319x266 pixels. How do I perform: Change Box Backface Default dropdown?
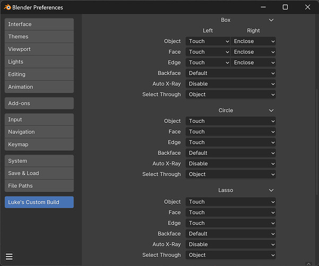coord(231,73)
